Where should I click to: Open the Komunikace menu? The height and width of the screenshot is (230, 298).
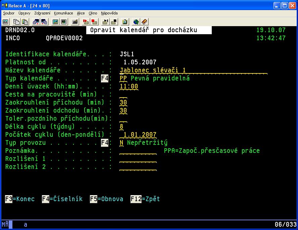click(x=63, y=13)
